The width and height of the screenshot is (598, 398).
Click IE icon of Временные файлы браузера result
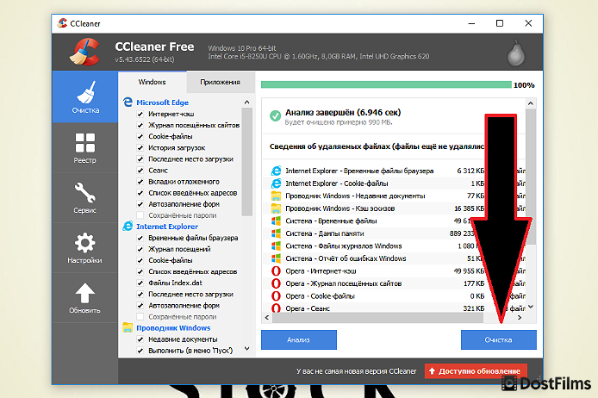276,171
